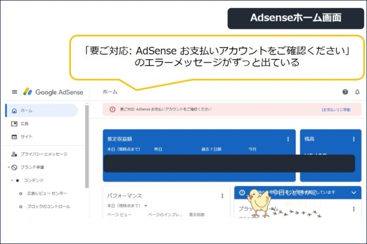Click the 表示回数 metric label

[197, 215]
